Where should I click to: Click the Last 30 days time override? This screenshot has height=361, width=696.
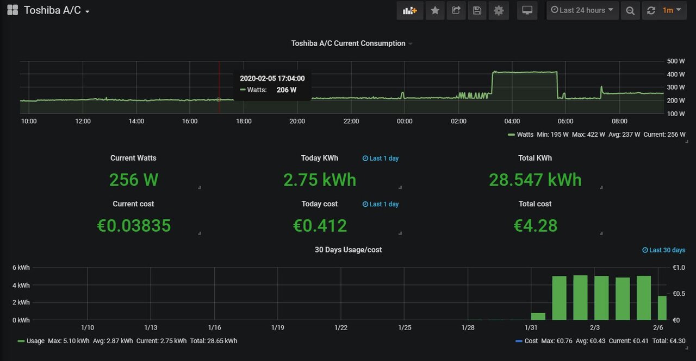664,250
